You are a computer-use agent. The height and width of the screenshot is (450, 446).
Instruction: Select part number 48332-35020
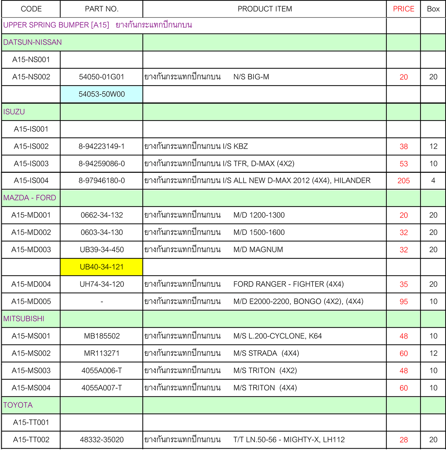pos(102,440)
